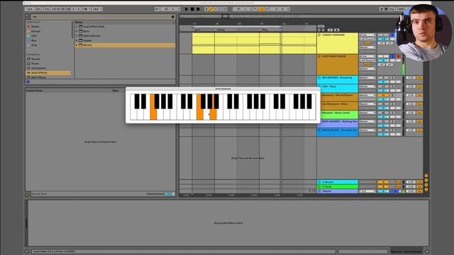Toggle Info View triangle at bottom left
The image size is (454, 255).
tap(27, 251)
